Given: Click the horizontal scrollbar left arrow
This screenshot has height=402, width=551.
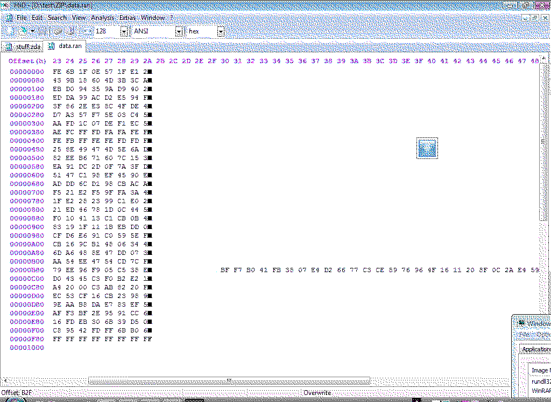Looking at the screenshot, I should [5, 381].
